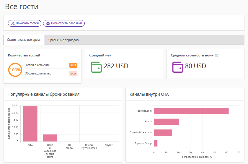The image size is (248, 164).
Task: Click the Гостей в сегменте row label
Action: point(37,65)
